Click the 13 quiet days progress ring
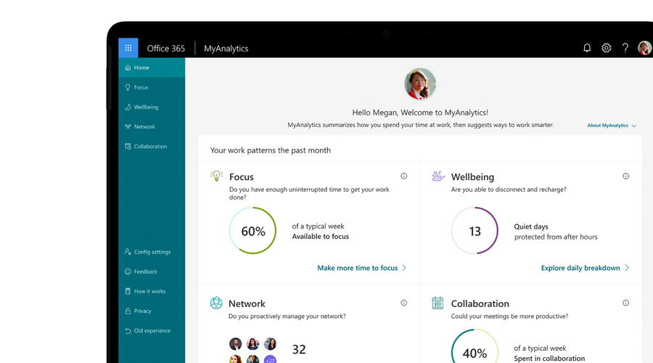 click(x=475, y=230)
